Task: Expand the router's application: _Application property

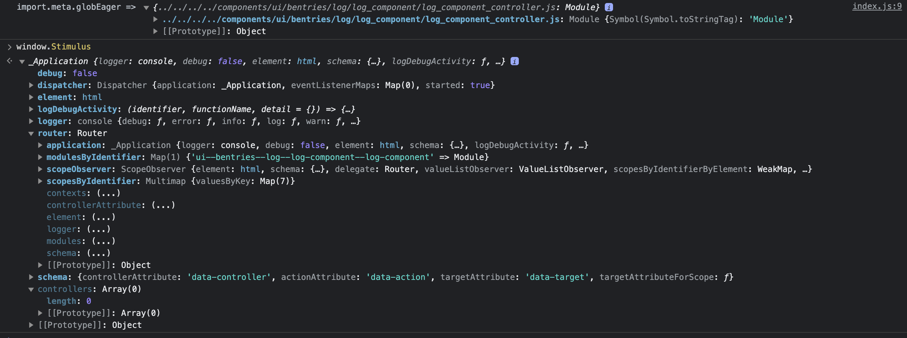Action: [41, 145]
